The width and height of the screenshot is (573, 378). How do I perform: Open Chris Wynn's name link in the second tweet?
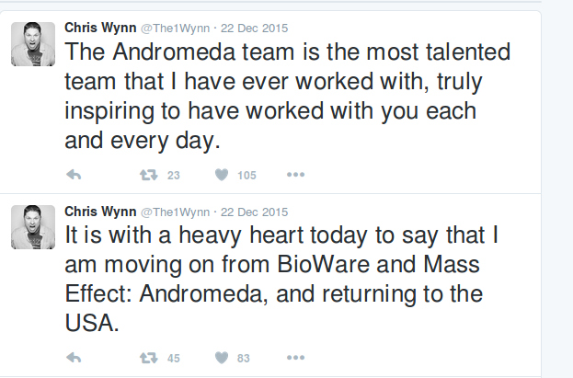click(98, 211)
